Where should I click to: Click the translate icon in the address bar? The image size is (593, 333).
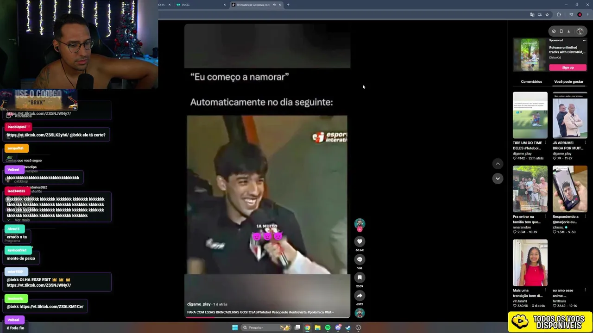tap(532, 15)
